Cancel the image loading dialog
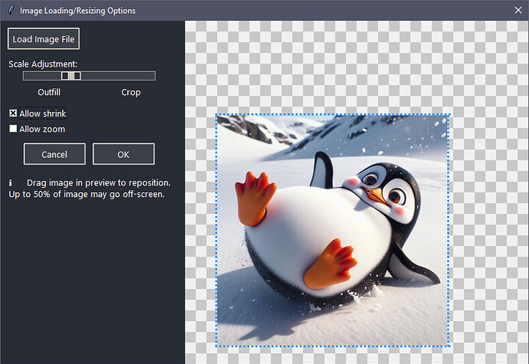529x364 pixels. click(54, 154)
